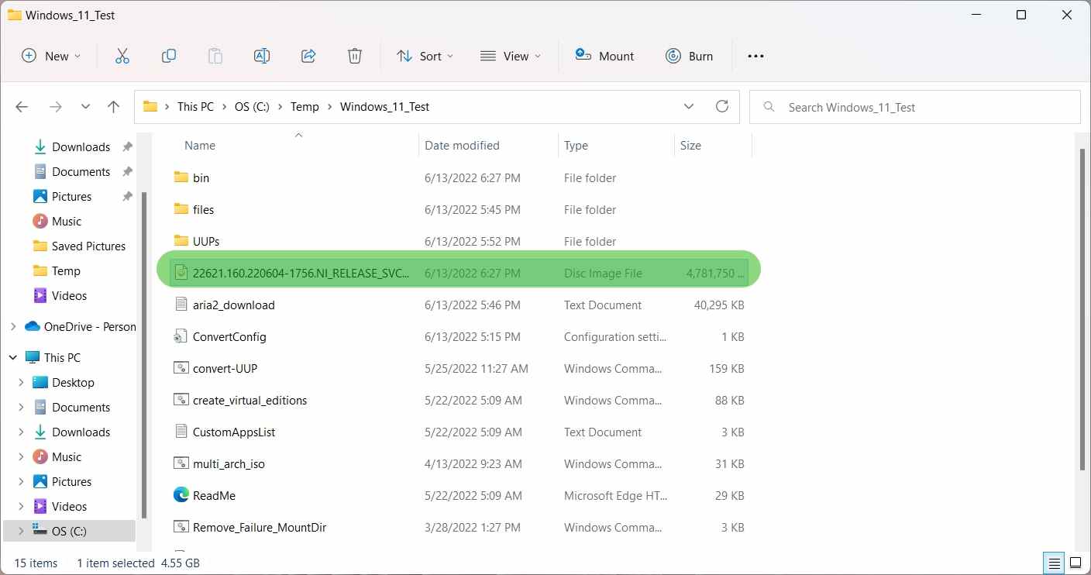
Task: Select the OS (C:) drive icon
Action: [40, 532]
